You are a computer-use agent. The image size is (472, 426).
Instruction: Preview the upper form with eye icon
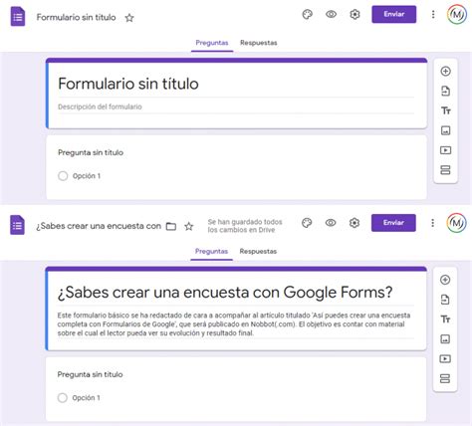[331, 14]
